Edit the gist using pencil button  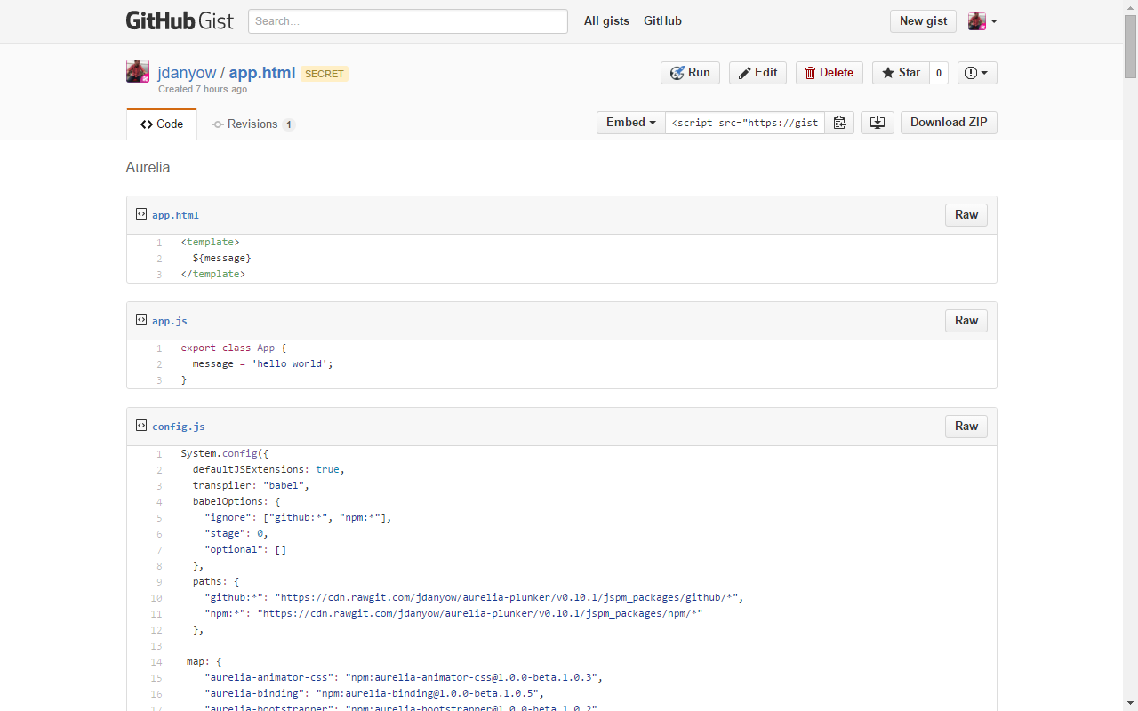point(757,73)
